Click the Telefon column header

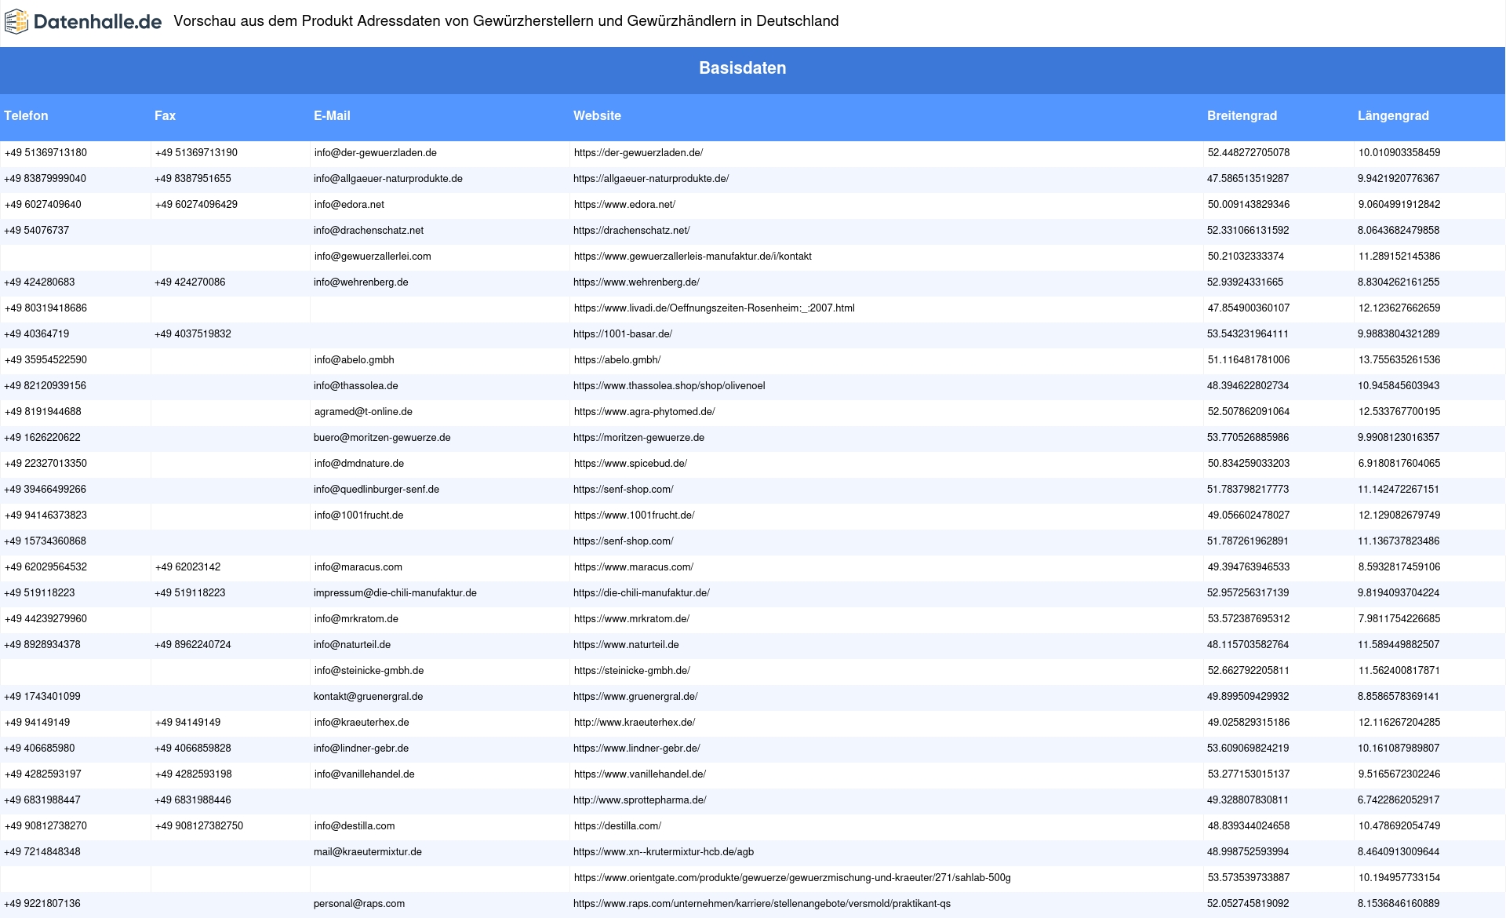[26, 116]
